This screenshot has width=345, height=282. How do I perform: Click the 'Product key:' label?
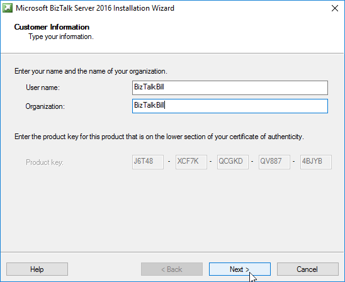click(x=45, y=162)
